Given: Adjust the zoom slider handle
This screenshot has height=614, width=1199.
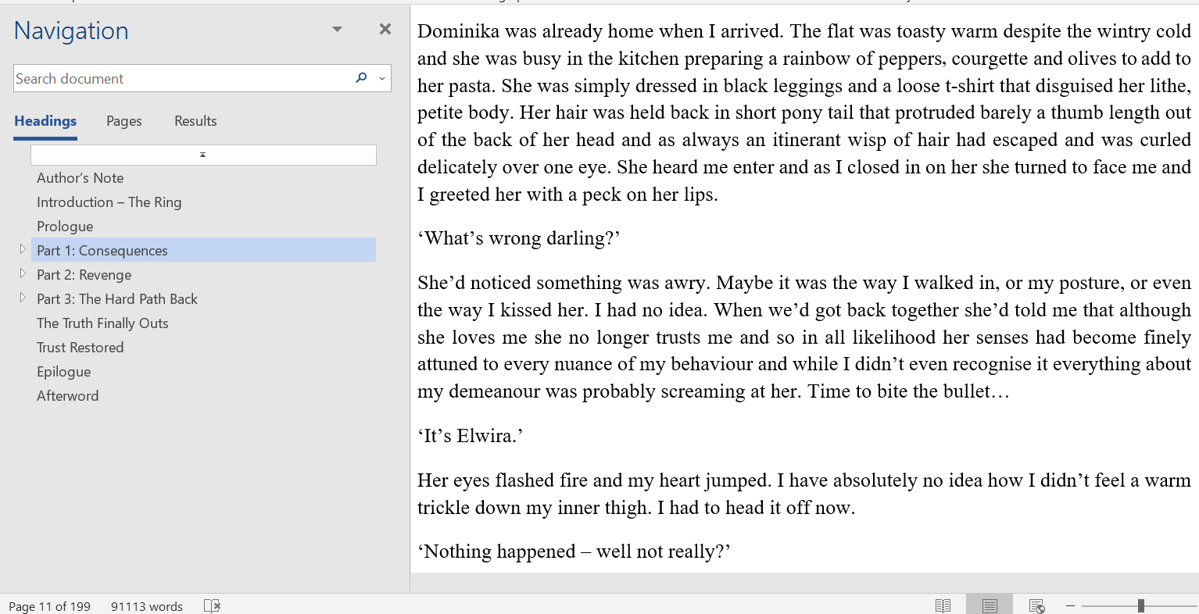Looking at the screenshot, I should [x=1141, y=605].
